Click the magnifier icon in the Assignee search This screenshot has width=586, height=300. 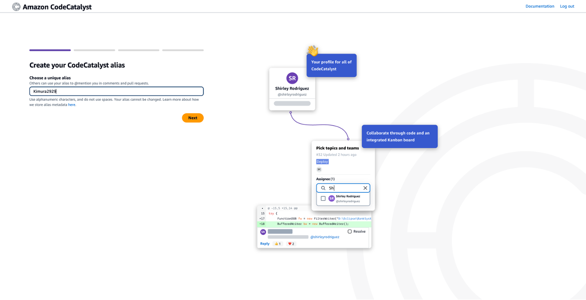tap(323, 188)
